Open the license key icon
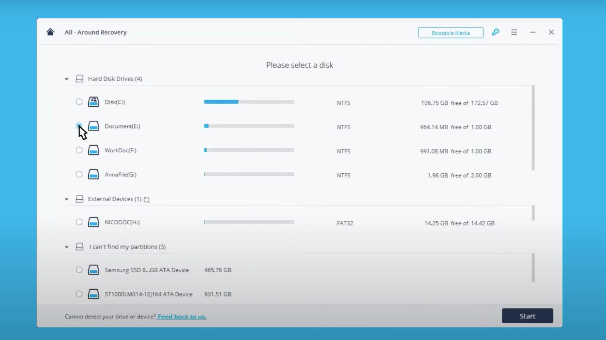The width and height of the screenshot is (606, 340). tap(495, 32)
